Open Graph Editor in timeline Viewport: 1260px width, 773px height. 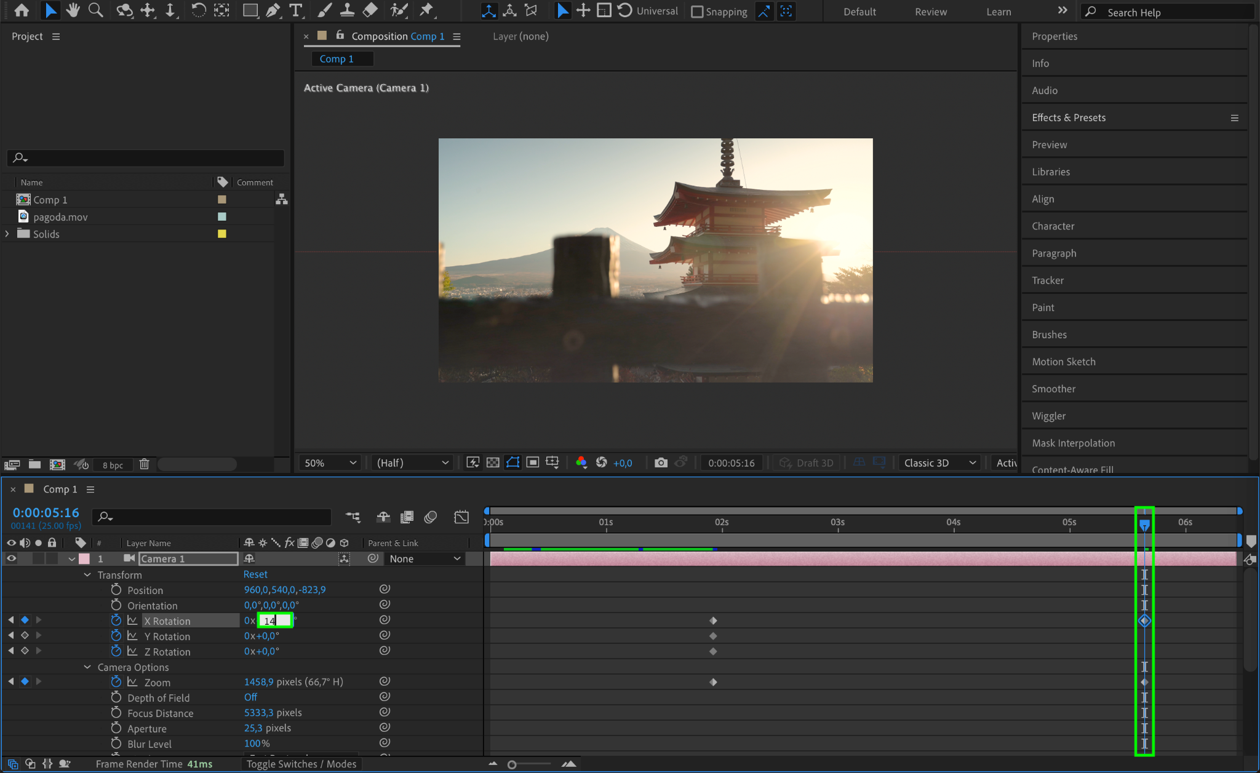(461, 517)
